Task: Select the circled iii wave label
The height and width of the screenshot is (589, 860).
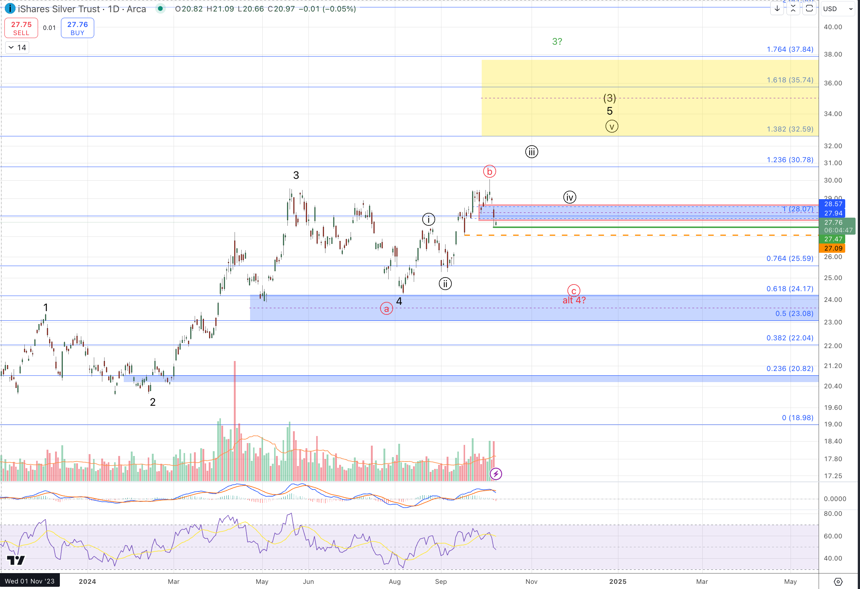Action: tap(532, 152)
